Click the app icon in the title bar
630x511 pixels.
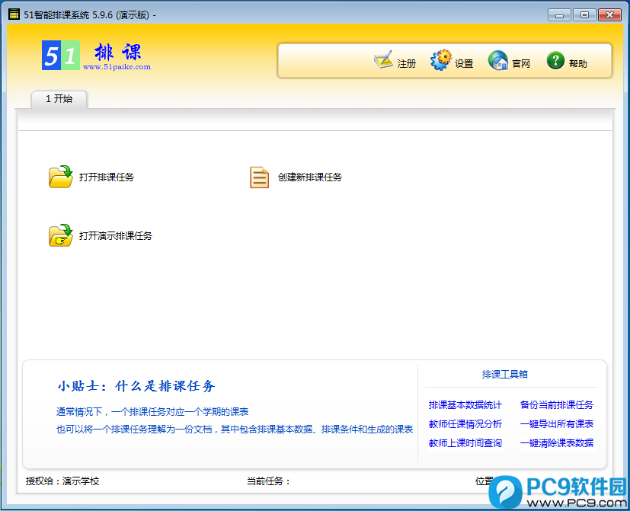pyautogui.click(x=14, y=14)
